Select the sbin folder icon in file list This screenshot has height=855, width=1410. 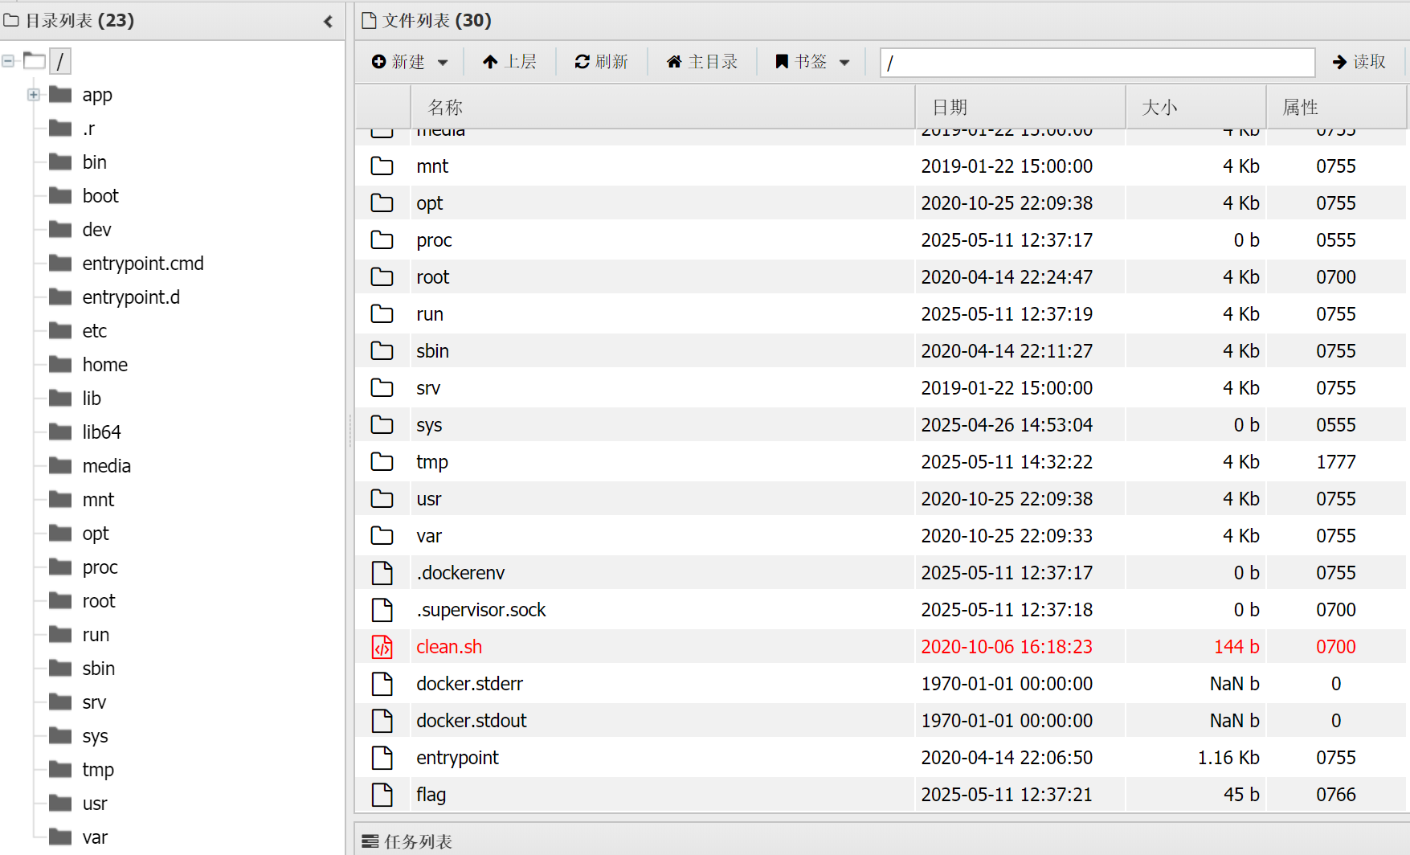click(382, 351)
